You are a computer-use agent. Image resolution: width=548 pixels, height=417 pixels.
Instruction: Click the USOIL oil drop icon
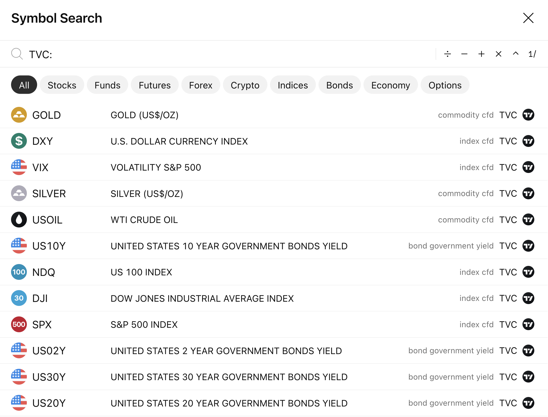(19, 220)
